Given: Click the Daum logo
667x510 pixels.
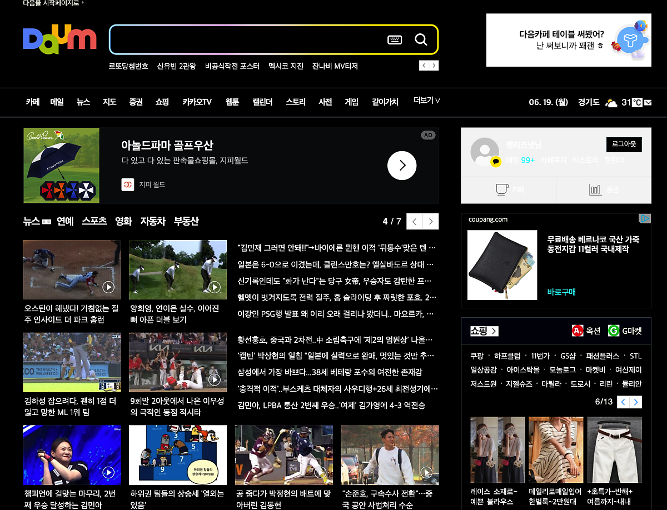Looking at the screenshot, I should (59, 39).
